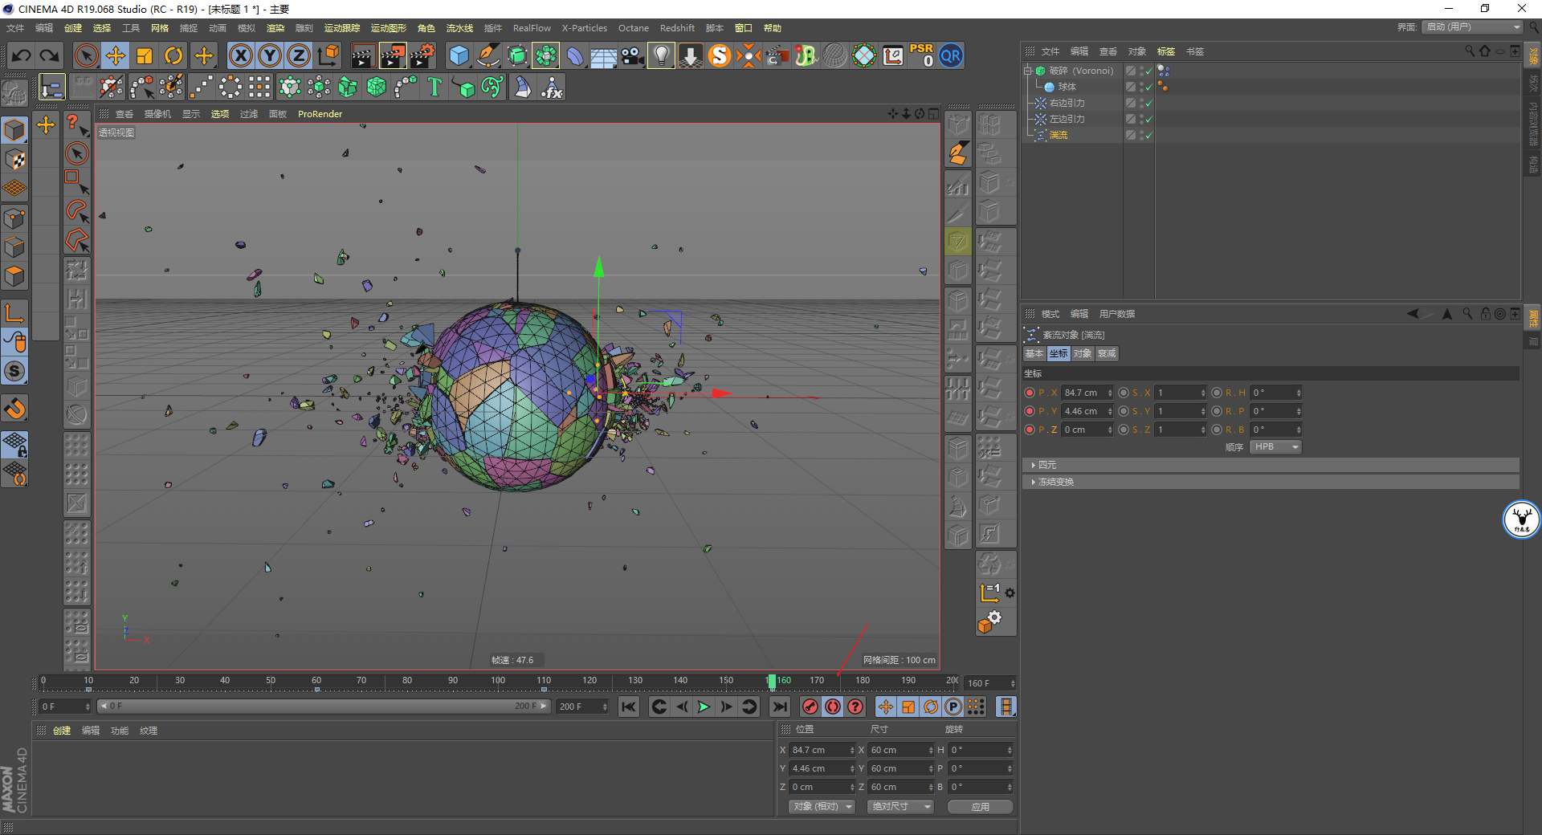Click the Record Active Objects red button
Screen dimensions: 1542x835
810,707
